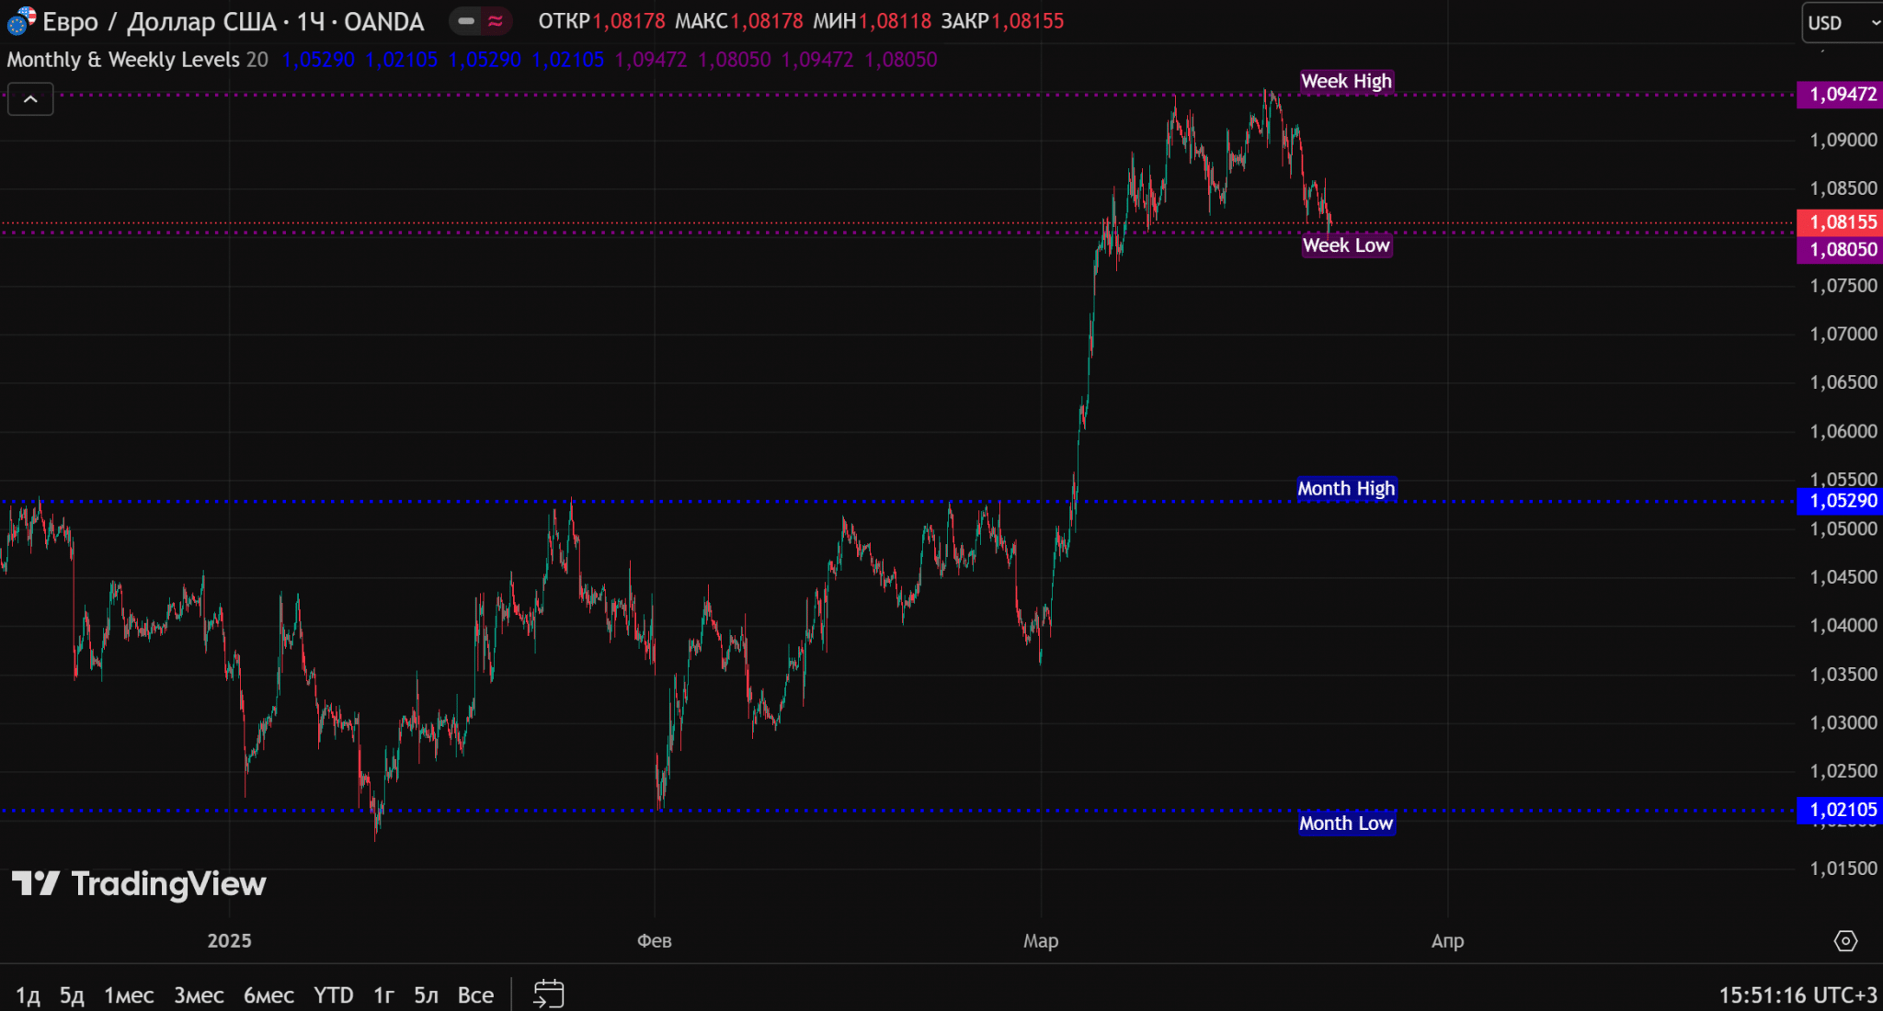Click the gray dash market status indicator
The width and height of the screenshot is (1883, 1011).
466,21
